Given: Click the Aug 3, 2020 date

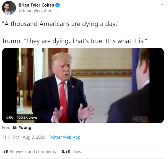Looking at the screenshot, I should coord(34,137).
